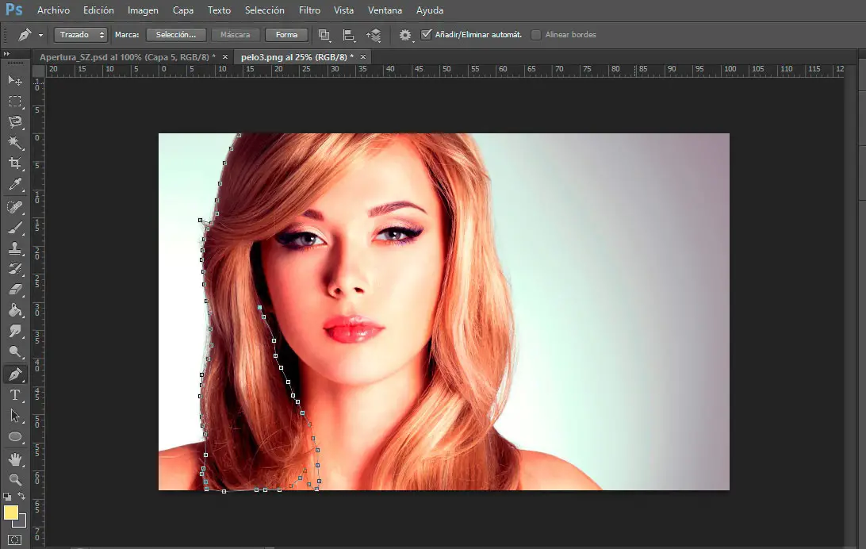Viewport: 866px width, 549px height.
Task: Open the Pen tool preset picker arrow
Action: coord(40,36)
